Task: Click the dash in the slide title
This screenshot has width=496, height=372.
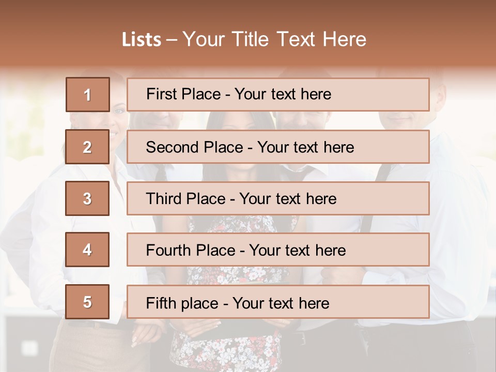Action: pos(172,40)
